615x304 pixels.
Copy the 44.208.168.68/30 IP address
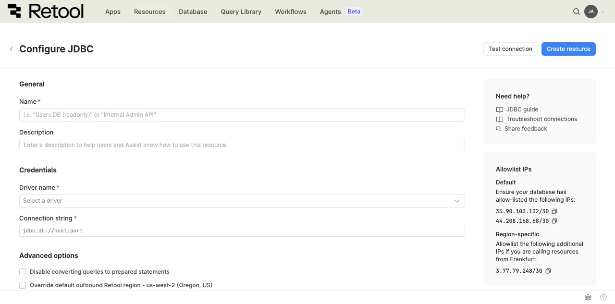[554, 221]
